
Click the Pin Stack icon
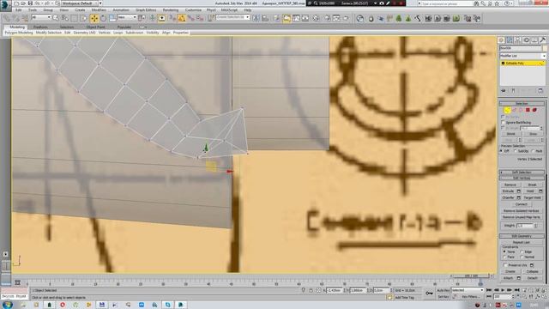(x=504, y=91)
